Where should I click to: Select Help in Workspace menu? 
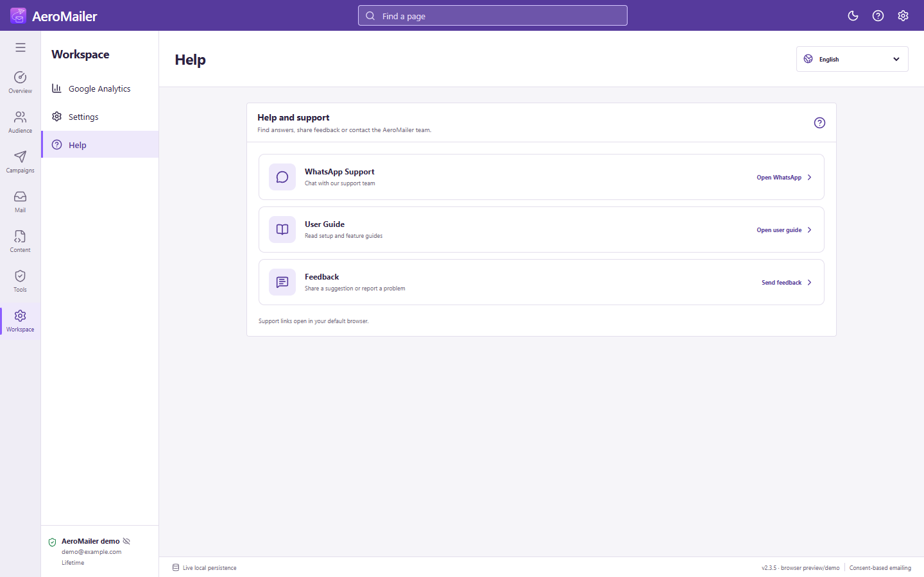point(100,145)
